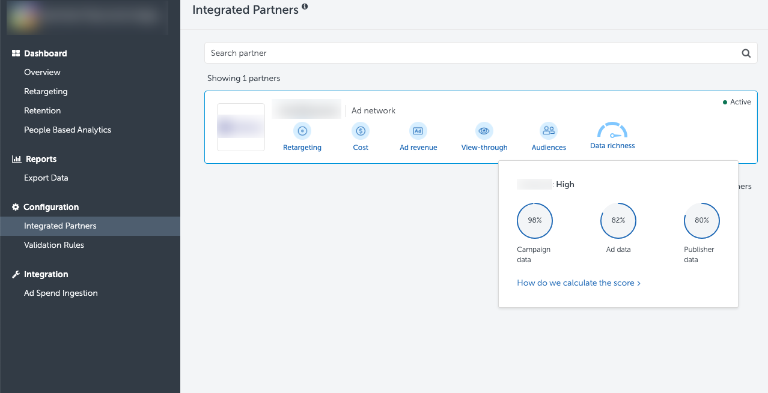Click the Dashboard section heading
This screenshot has width=768, height=393.
45,53
